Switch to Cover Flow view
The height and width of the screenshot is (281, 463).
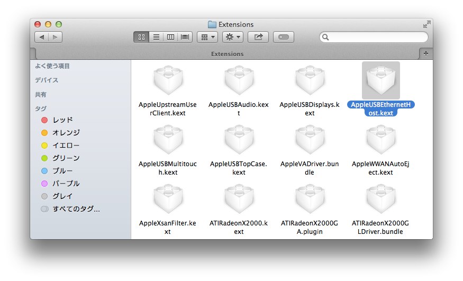(x=185, y=37)
